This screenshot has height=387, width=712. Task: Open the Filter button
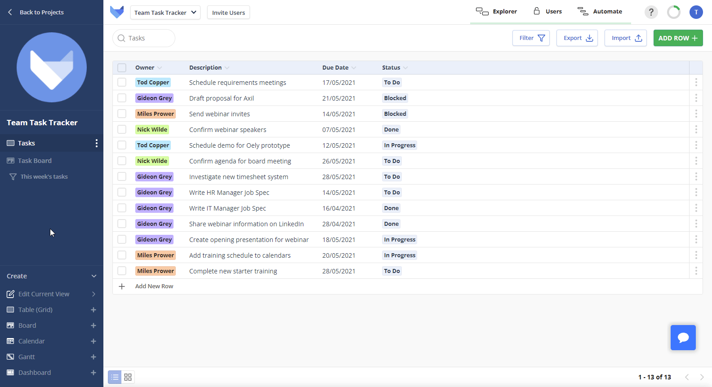531,38
